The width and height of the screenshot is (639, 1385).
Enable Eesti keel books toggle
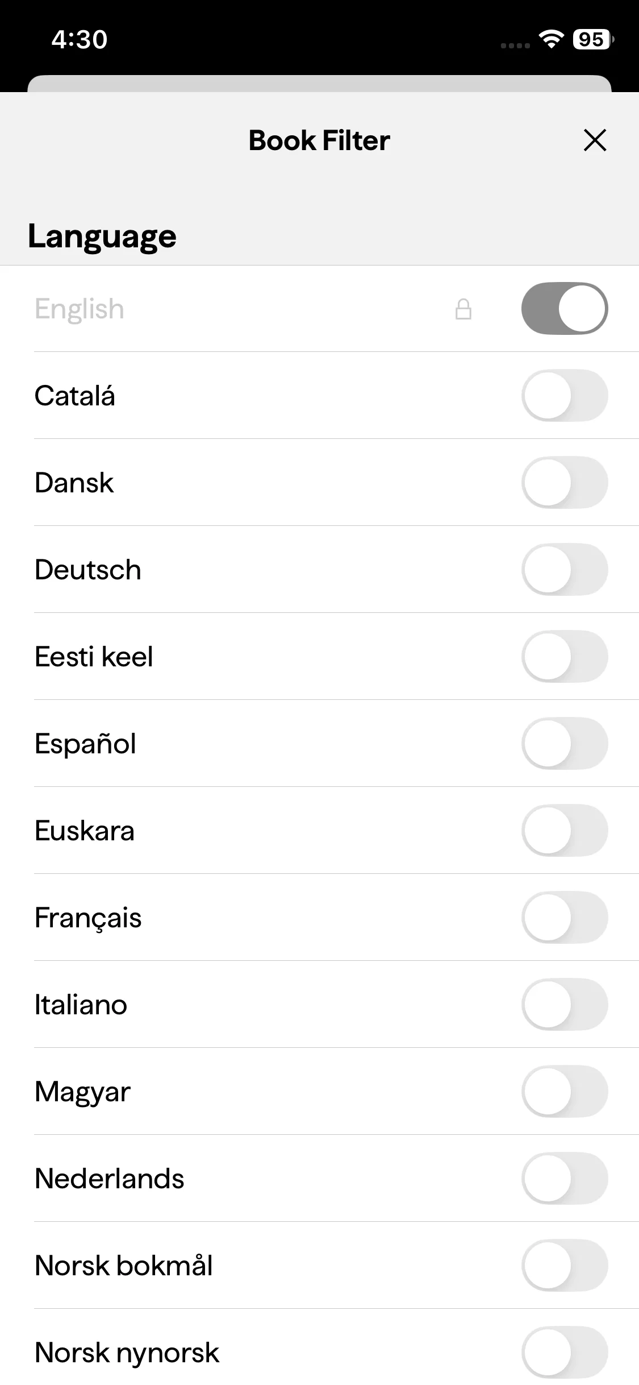[x=565, y=657]
